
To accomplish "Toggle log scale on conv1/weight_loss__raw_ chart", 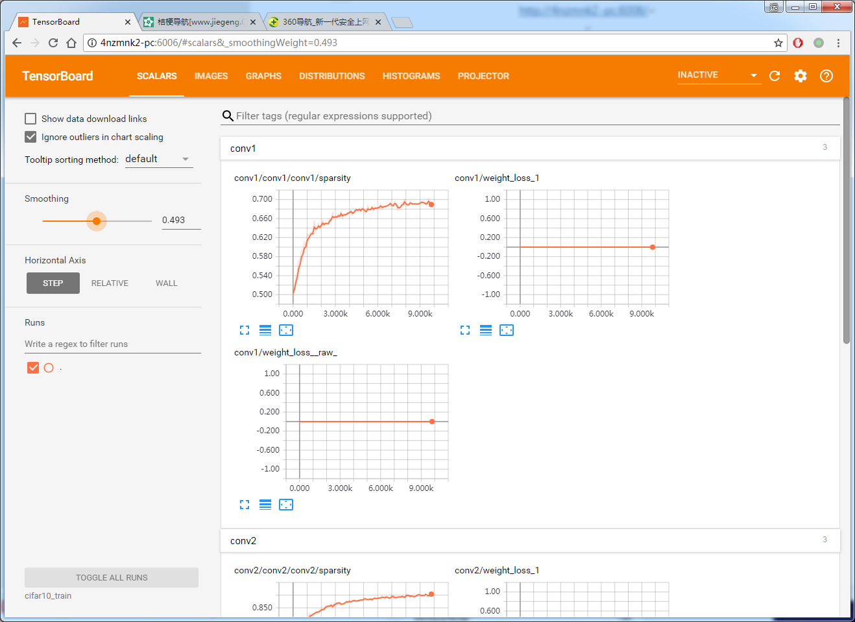I will (265, 505).
